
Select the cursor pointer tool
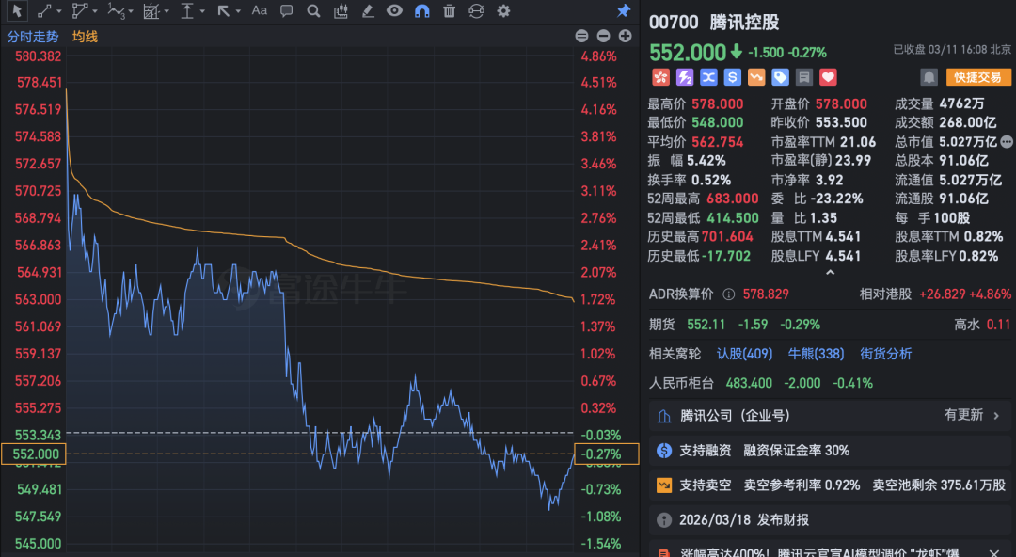17,11
